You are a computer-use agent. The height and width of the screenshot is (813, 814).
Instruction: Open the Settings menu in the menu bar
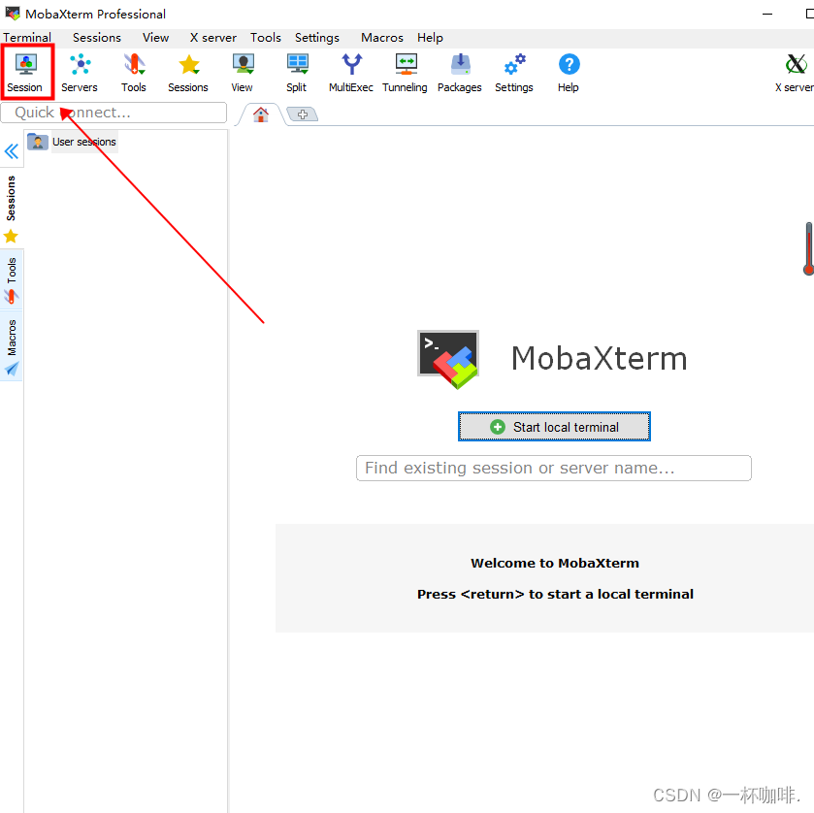(x=317, y=38)
